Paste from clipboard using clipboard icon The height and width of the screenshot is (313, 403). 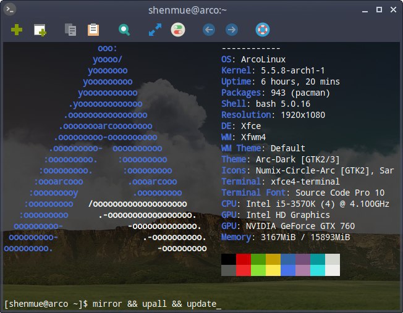click(x=93, y=30)
